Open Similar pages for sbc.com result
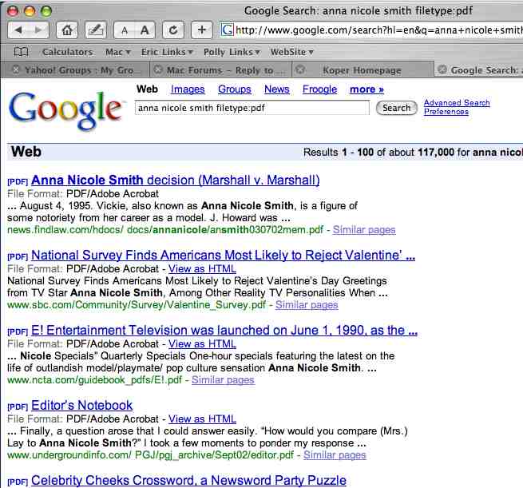This screenshot has height=488, width=523. click(307, 304)
